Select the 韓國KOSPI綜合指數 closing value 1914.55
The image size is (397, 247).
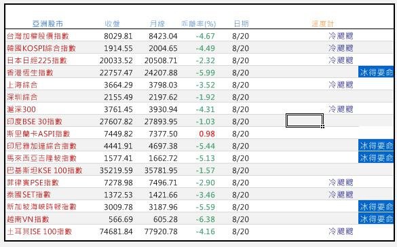coord(118,48)
